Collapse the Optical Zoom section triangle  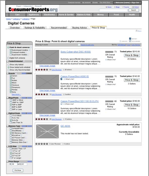8,113
